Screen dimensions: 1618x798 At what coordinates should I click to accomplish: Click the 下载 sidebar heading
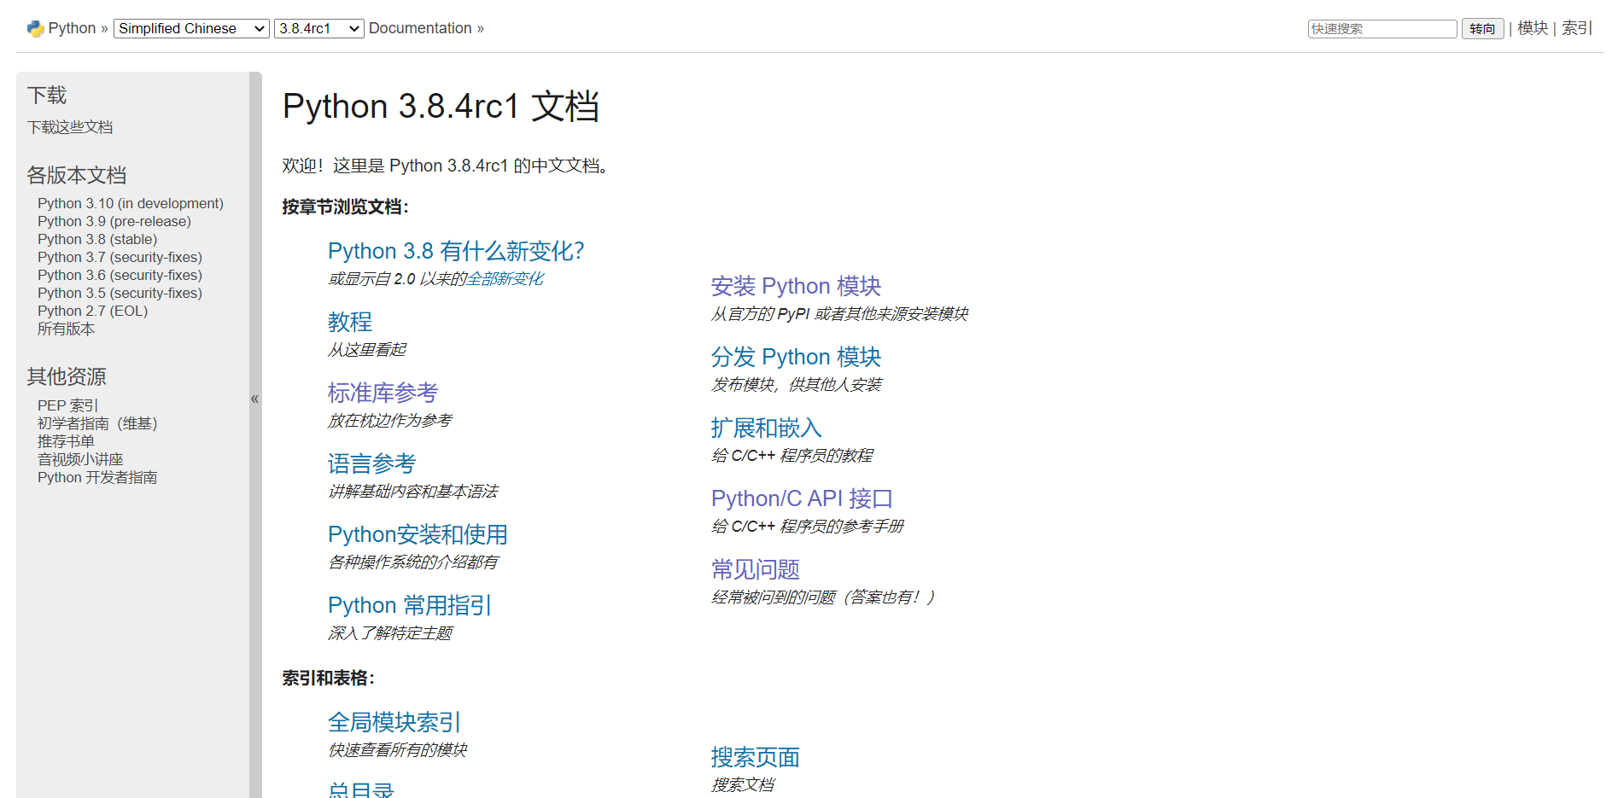pyautogui.click(x=47, y=95)
